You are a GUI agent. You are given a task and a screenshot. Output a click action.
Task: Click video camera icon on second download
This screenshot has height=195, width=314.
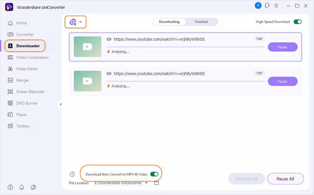click(x=109, y=73)
